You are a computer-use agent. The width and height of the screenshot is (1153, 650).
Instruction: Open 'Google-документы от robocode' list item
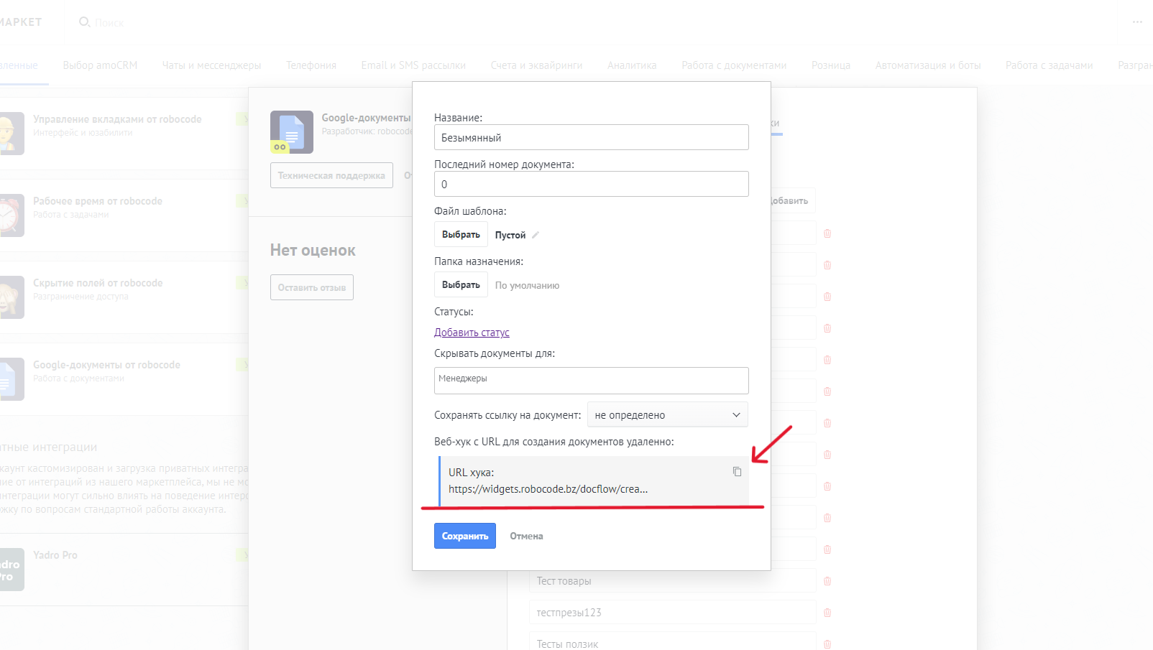tap(106, 365)
